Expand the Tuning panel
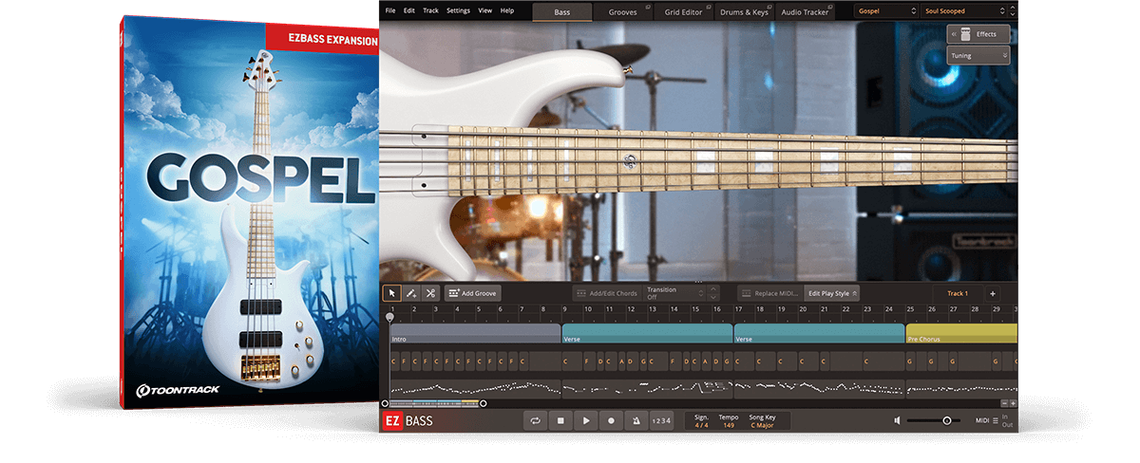 coord(978,56)
